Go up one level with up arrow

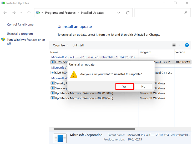[x=29, y=13]
